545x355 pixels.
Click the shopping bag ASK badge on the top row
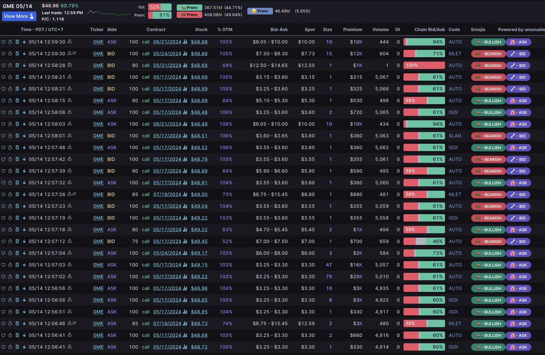(x=518, y=41)
